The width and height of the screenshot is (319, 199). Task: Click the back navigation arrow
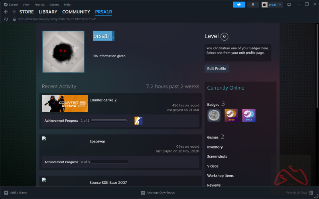(x=6, y=12)
